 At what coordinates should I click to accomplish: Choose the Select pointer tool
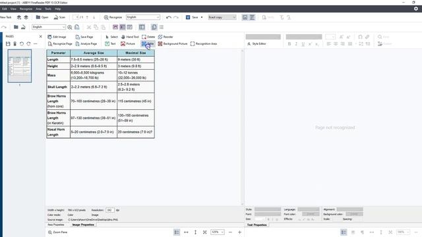click(x=111, y=37)
